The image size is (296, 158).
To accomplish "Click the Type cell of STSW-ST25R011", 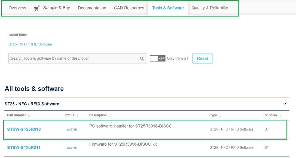I will [231, 147].
